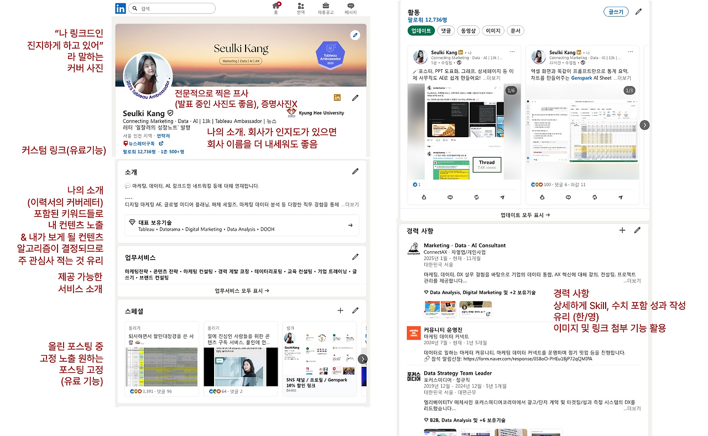Viewport: 708px width, 436px height.
Task: Repost the 포스터, PPT 도표화 post
Action: click(x=477, y=197)
